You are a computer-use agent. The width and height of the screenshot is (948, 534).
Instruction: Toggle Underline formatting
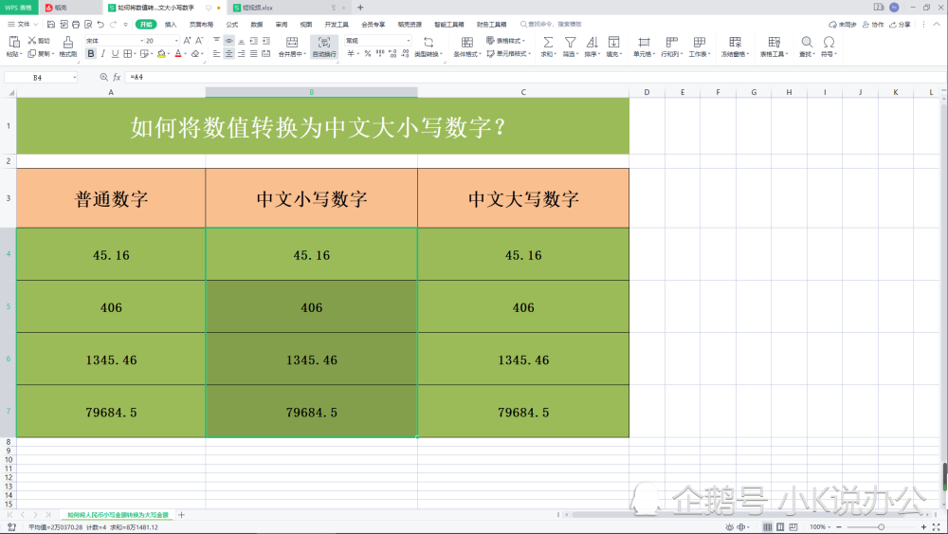115,54
